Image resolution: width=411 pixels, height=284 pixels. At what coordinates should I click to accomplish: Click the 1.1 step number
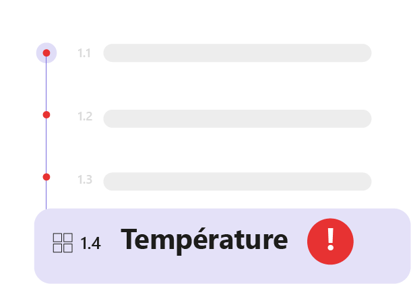(84, 52)
